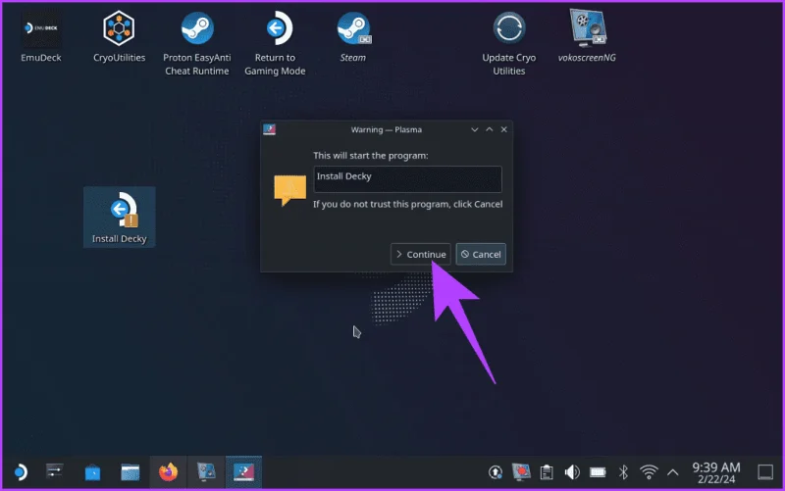Open vokoscreenNG desktop icon
The width and height of the screenshot is (785, 491).
coord(587,36)
